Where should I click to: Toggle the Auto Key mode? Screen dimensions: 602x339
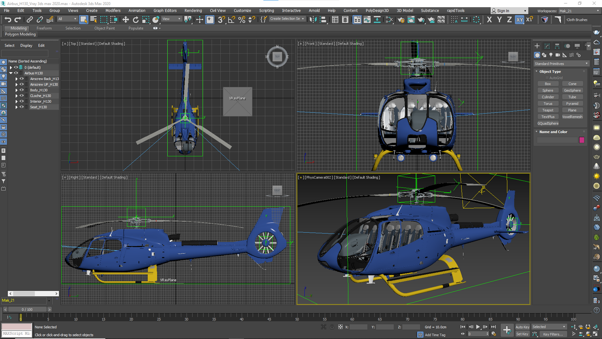click(522, 327)
